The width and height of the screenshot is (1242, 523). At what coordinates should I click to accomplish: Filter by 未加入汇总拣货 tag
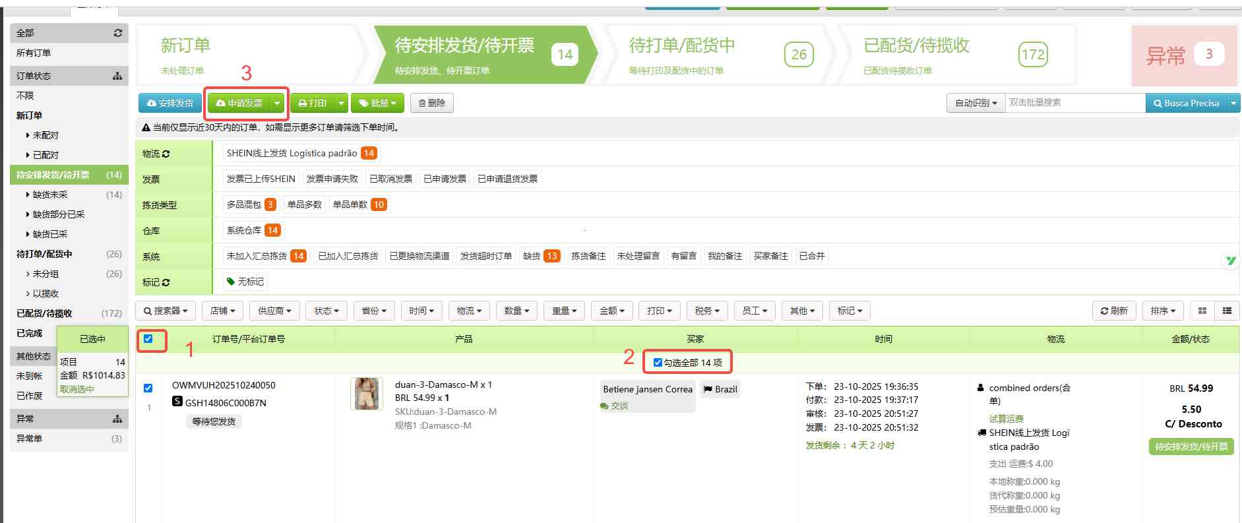(x=266, y=256)
